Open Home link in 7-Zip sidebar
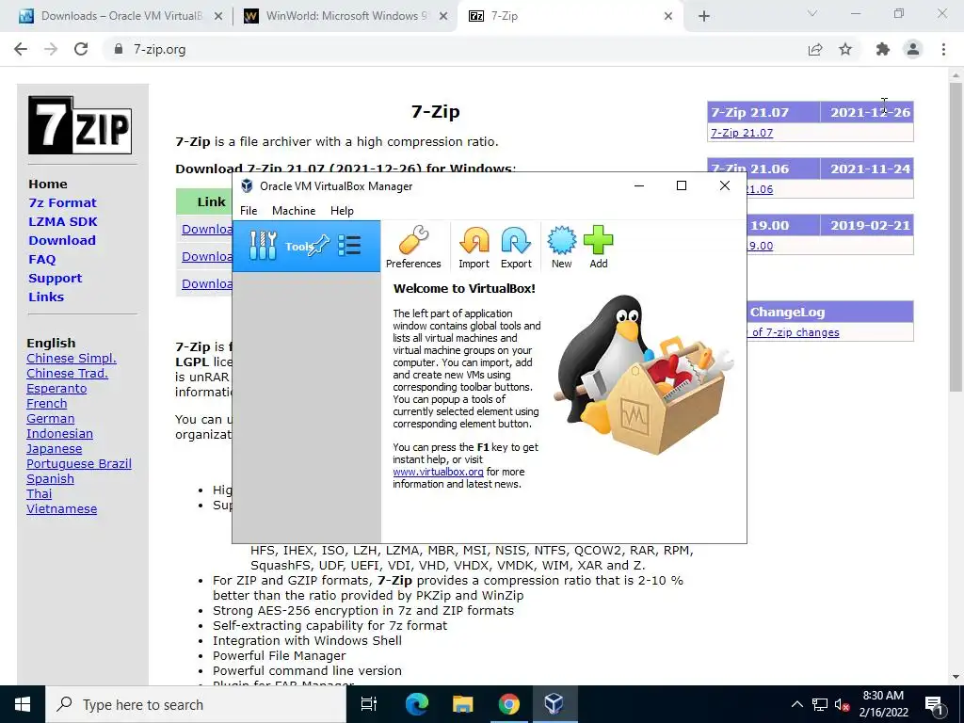The width and height of the screenshot is (964, 723). (x=48, y=184)
